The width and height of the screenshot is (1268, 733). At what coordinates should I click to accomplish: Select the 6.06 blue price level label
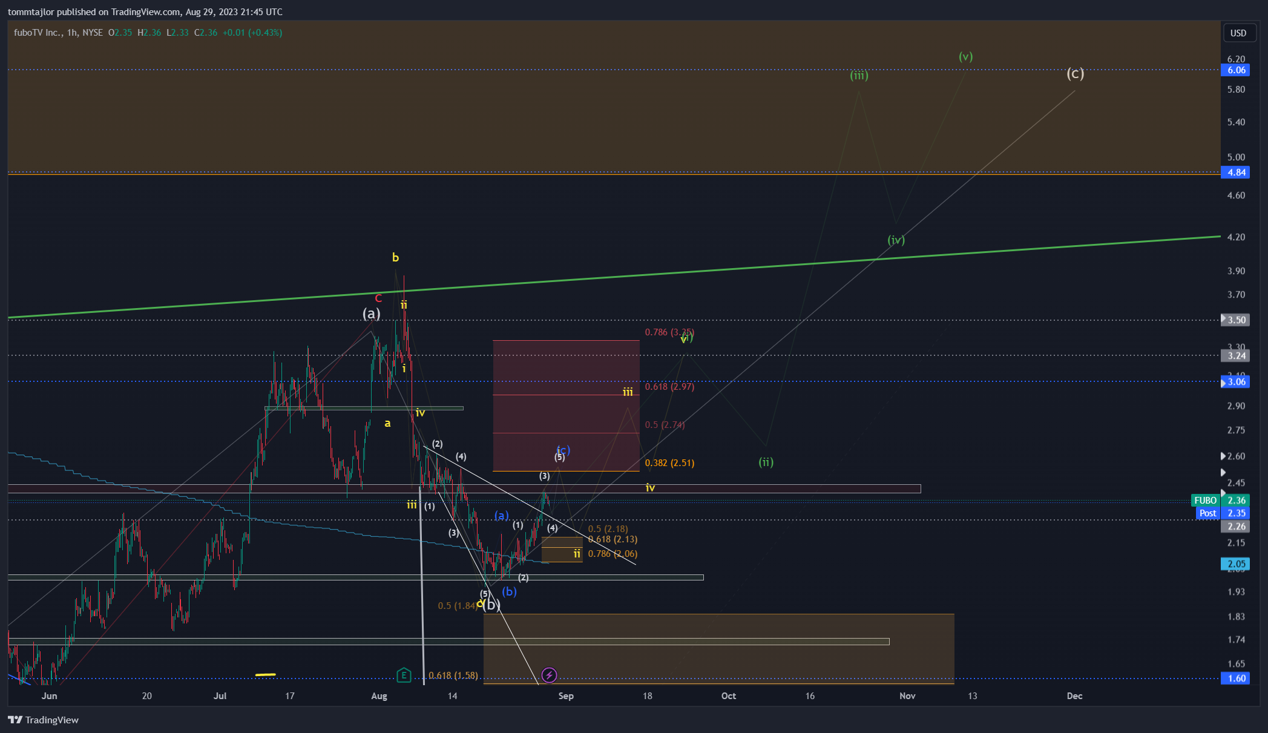[x=1235, y=70]
